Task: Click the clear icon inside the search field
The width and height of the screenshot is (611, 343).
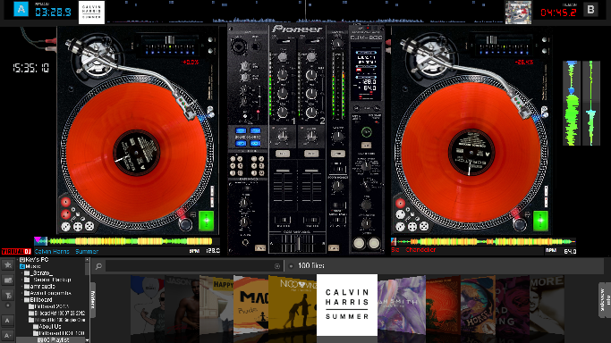Action: coord(277,266)
